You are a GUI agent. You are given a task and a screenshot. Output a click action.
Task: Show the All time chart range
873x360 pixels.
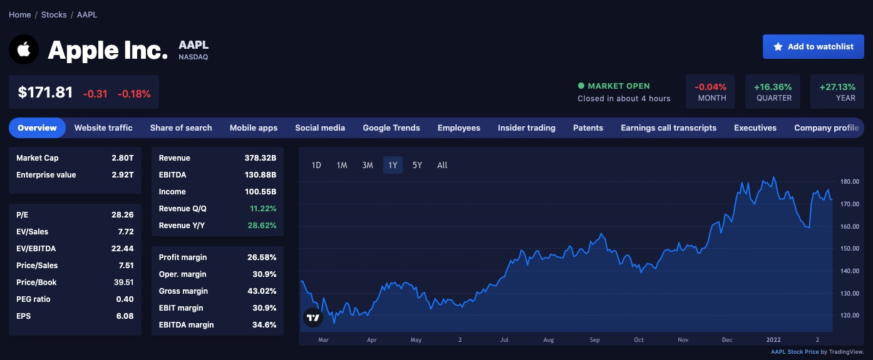click(442, 165)
